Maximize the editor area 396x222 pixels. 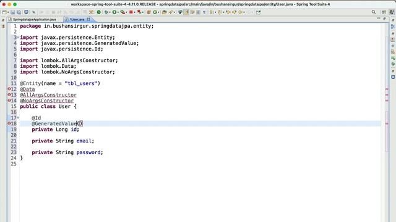[x=384, y=18]
